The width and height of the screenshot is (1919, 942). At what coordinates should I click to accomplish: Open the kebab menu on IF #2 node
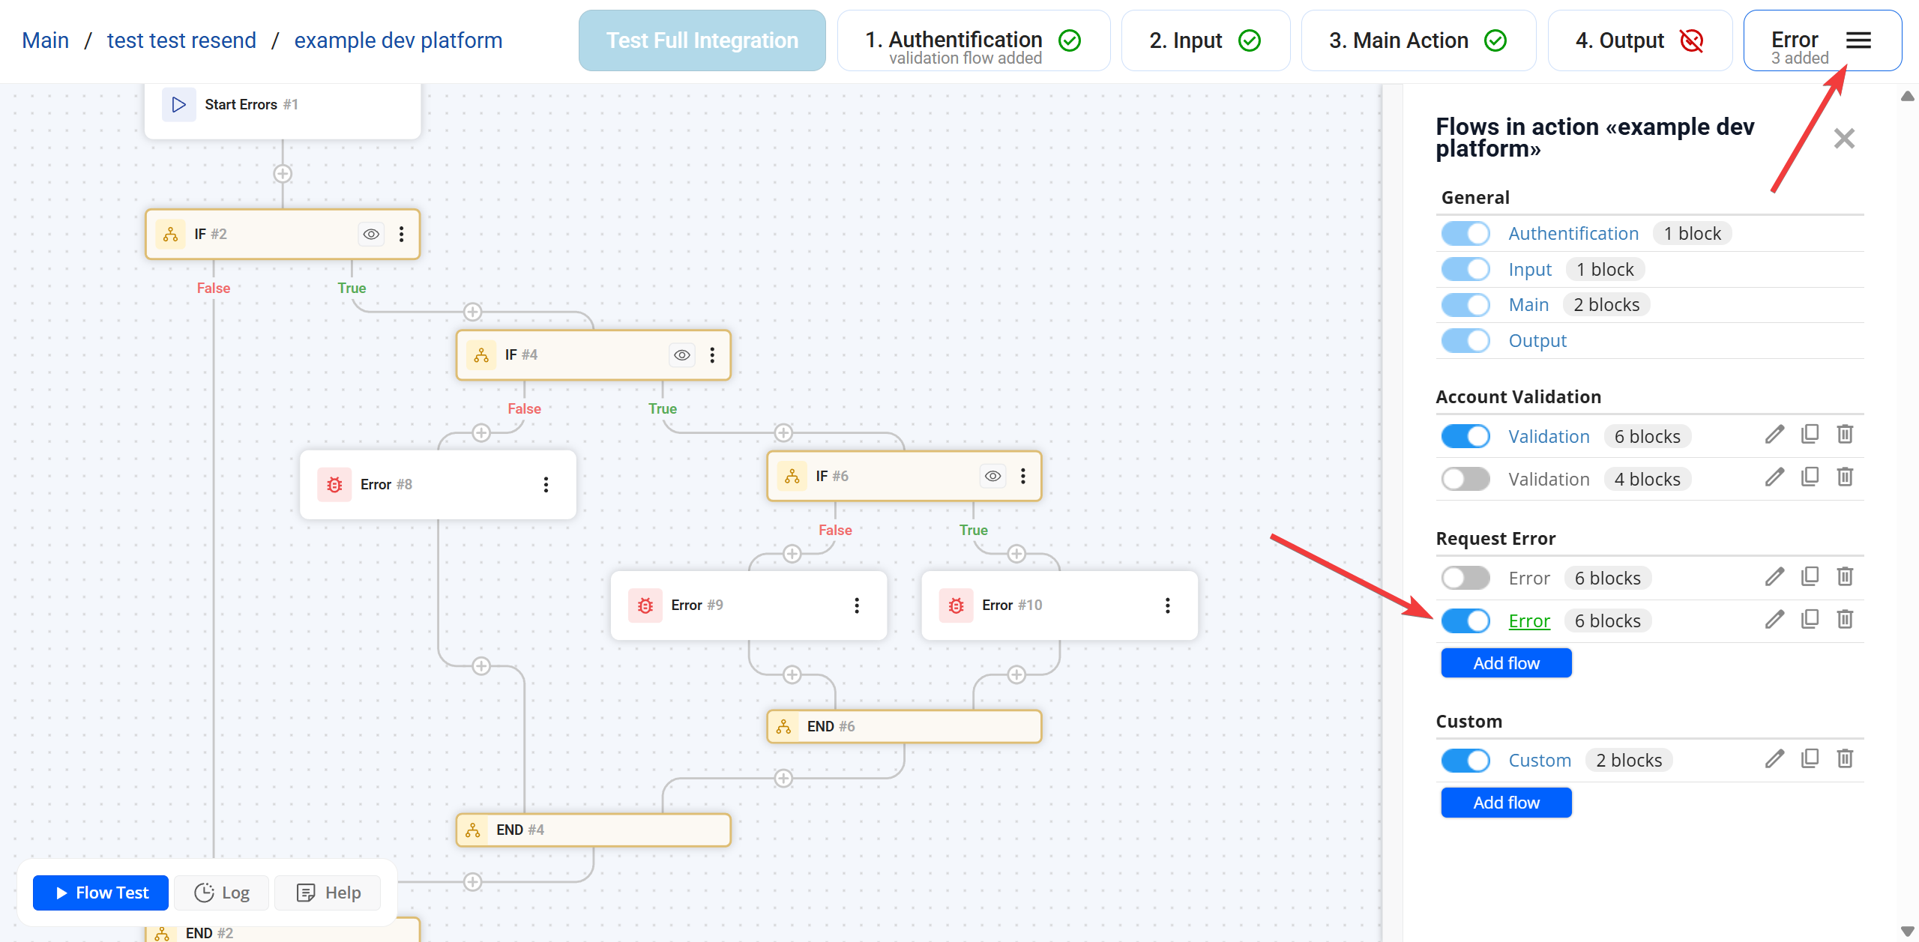tap(403, 234)
